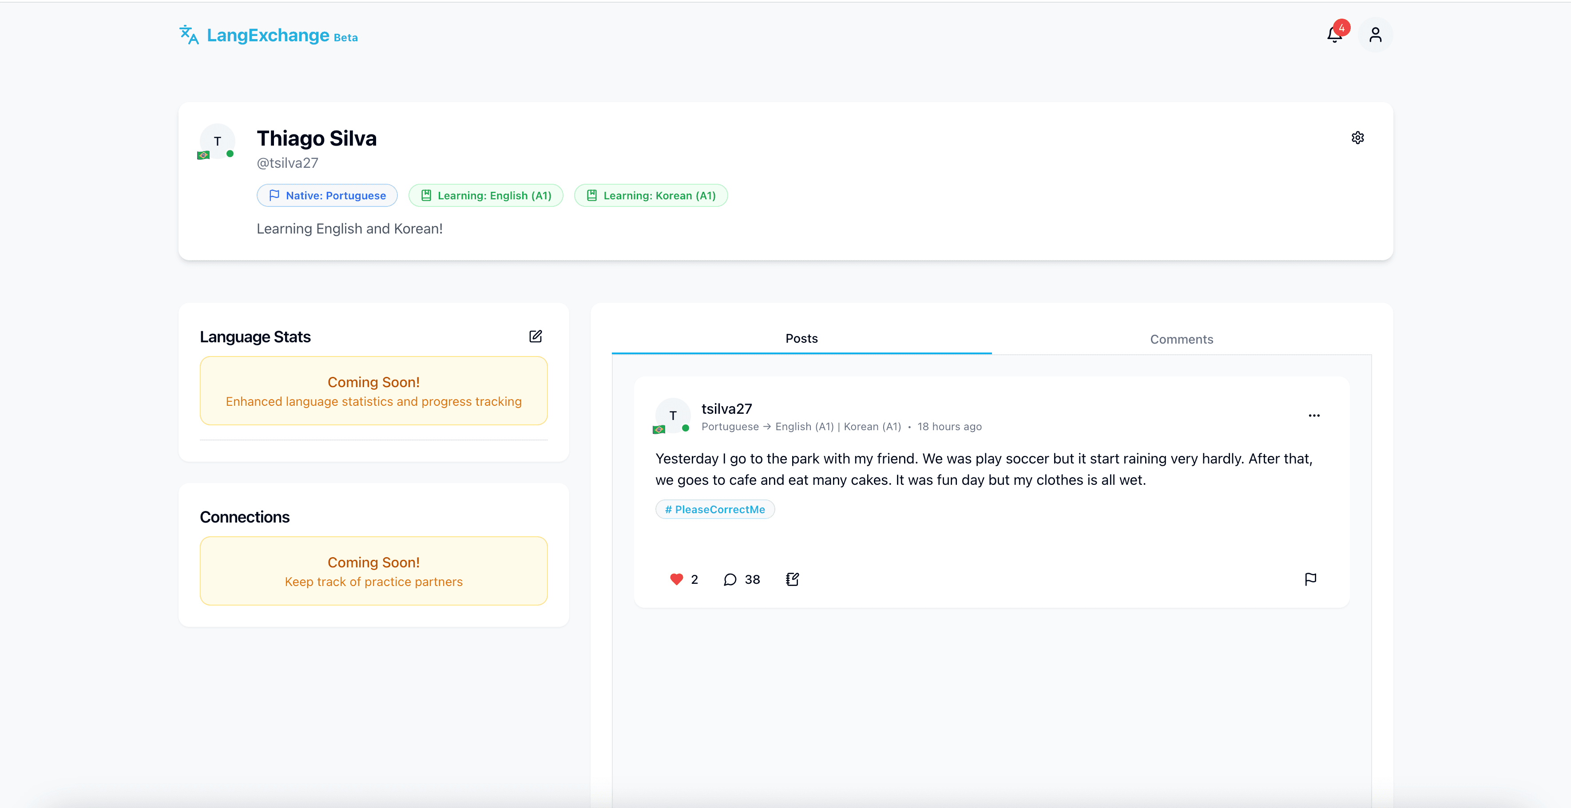1571x808 pixels.
Task: Open the post's comments bubble icon
Action: click(x=730, y=579)
